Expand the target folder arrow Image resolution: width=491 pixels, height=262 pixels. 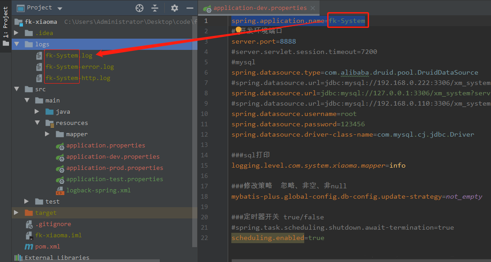pyautogui.click(x=17, y=213)
